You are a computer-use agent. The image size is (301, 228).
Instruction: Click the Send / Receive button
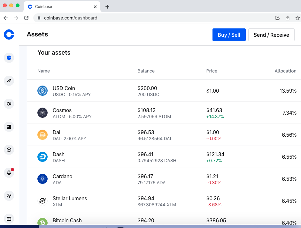[271, 35]
